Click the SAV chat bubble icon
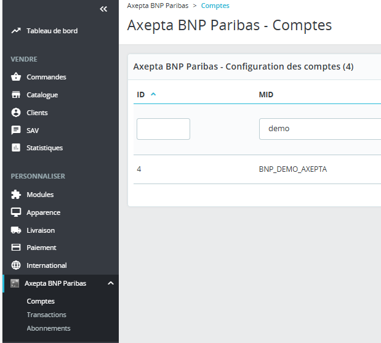Image resolution: width=381 pixels, height=343 pixels. [16, 131]
